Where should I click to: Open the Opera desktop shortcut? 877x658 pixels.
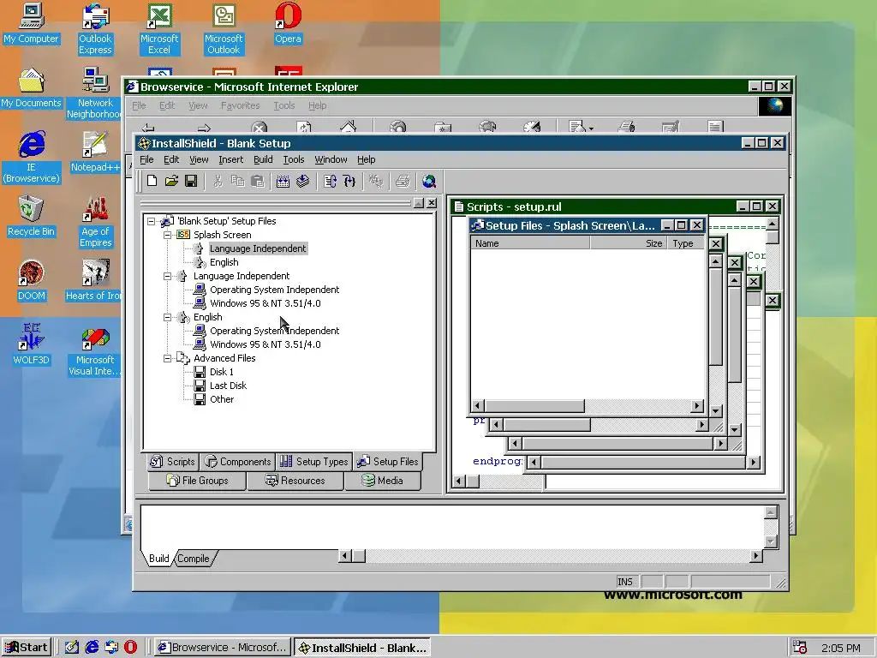point(288,24)
